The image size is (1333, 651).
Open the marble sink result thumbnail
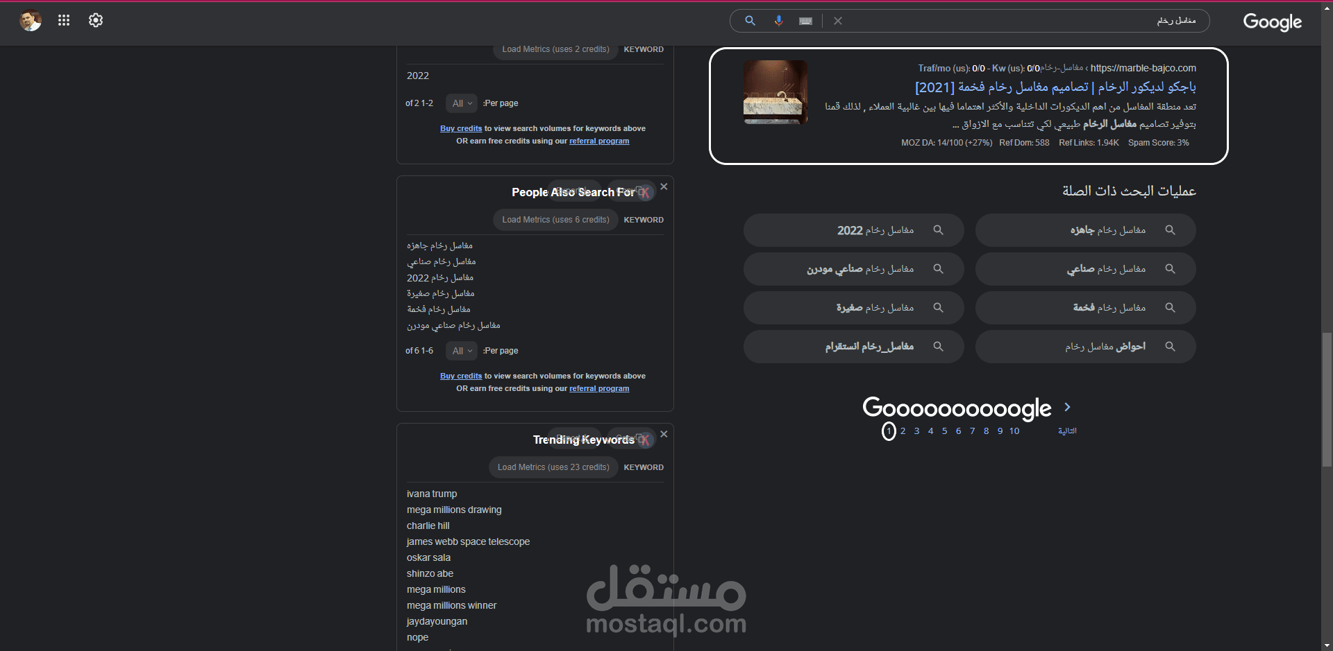point(776,92)
